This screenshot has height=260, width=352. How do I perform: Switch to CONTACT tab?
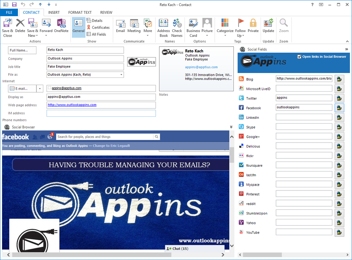click(31, 12)
